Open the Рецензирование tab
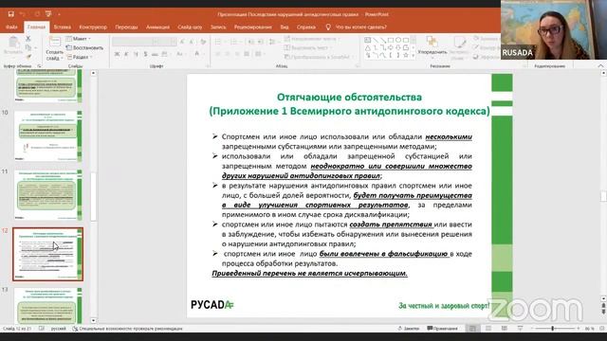607x341 pixels. pos(253,27)
